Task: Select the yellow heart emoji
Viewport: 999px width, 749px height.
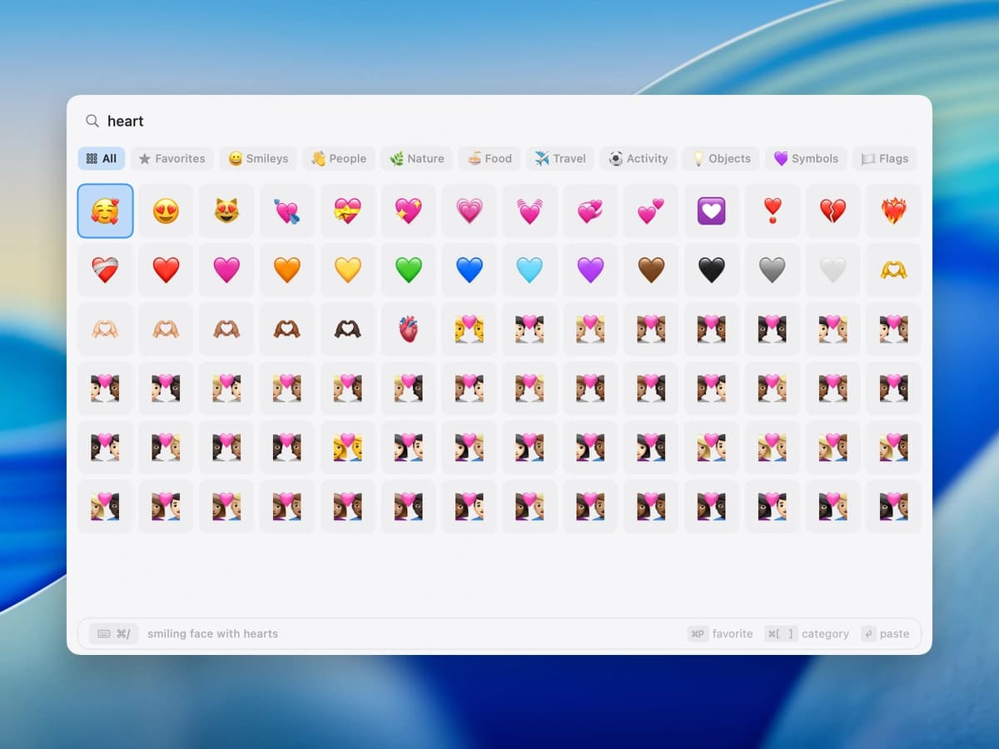Action: click(x=348, y=270)
